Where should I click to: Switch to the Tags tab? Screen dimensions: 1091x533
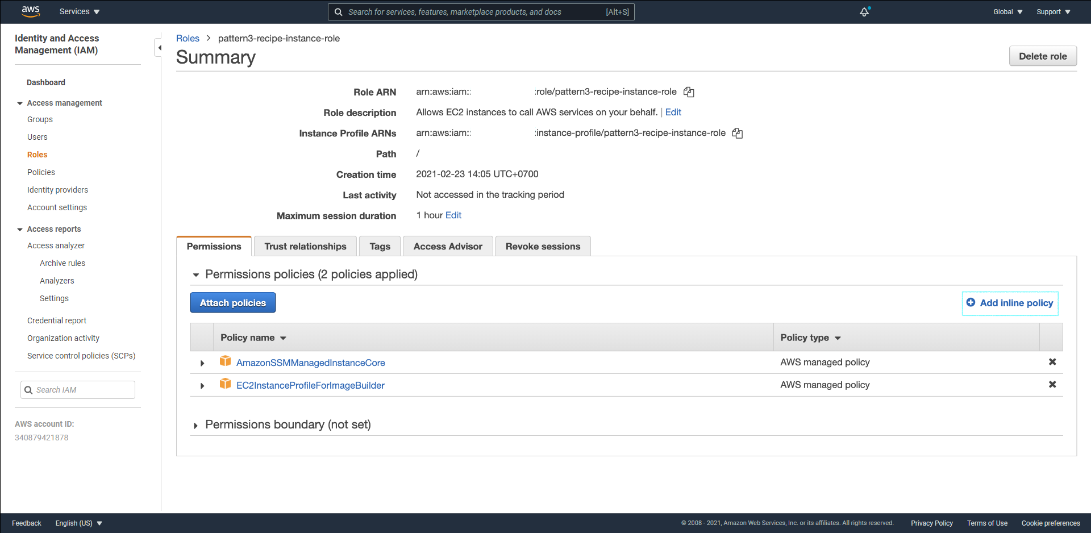[380, 246]
